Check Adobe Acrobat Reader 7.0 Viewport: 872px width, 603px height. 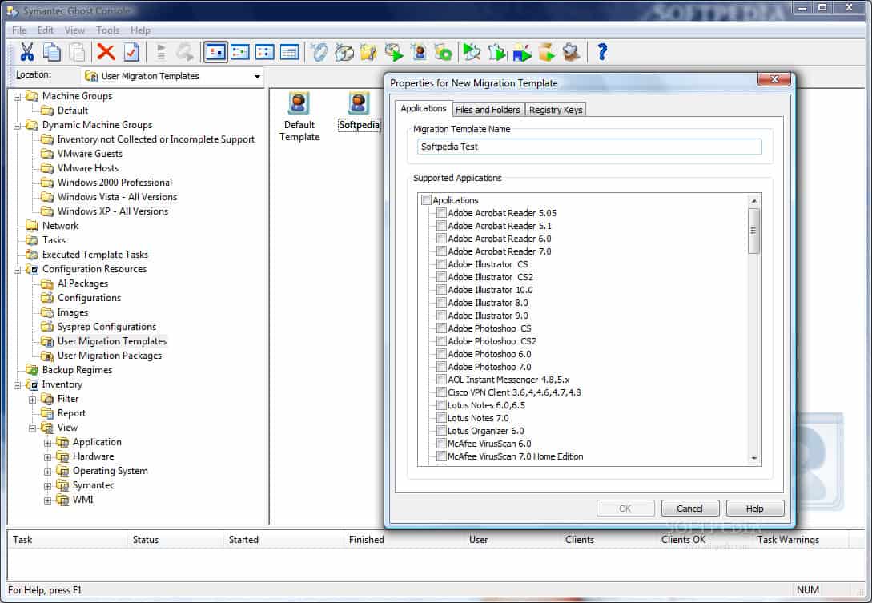pos(441,251)
